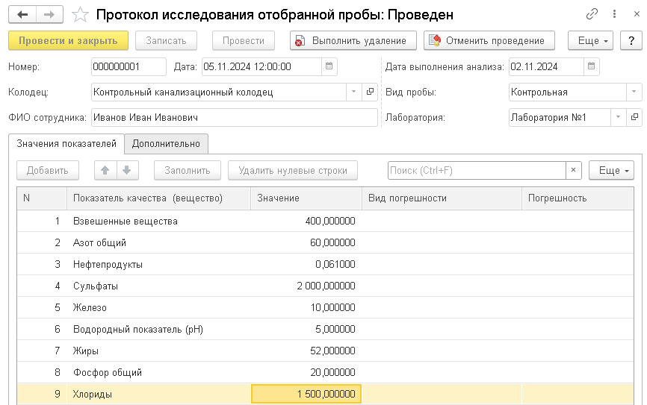
Task: Open calendar picker for the Дата field
Action: click(329, 67)
